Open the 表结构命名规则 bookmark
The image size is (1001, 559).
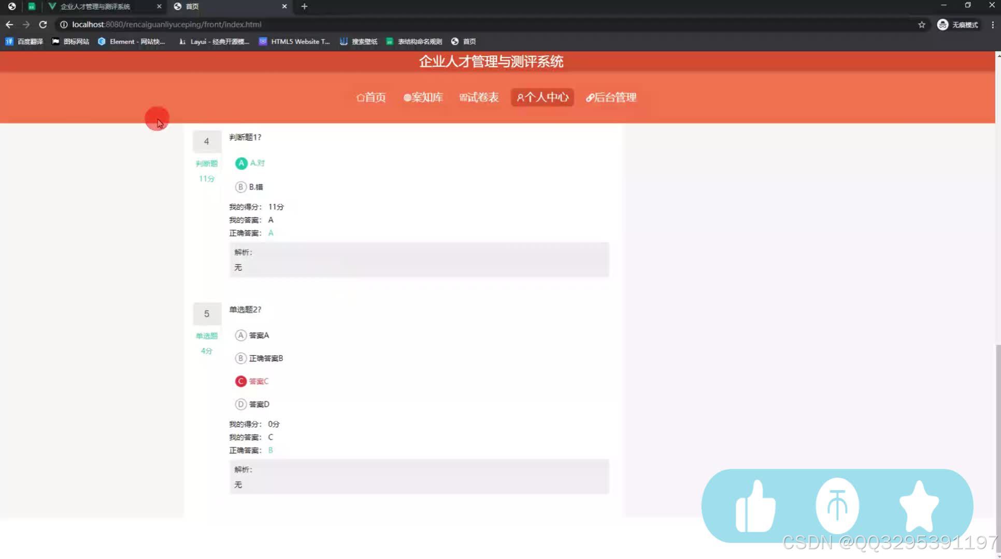tap(414, 41)
